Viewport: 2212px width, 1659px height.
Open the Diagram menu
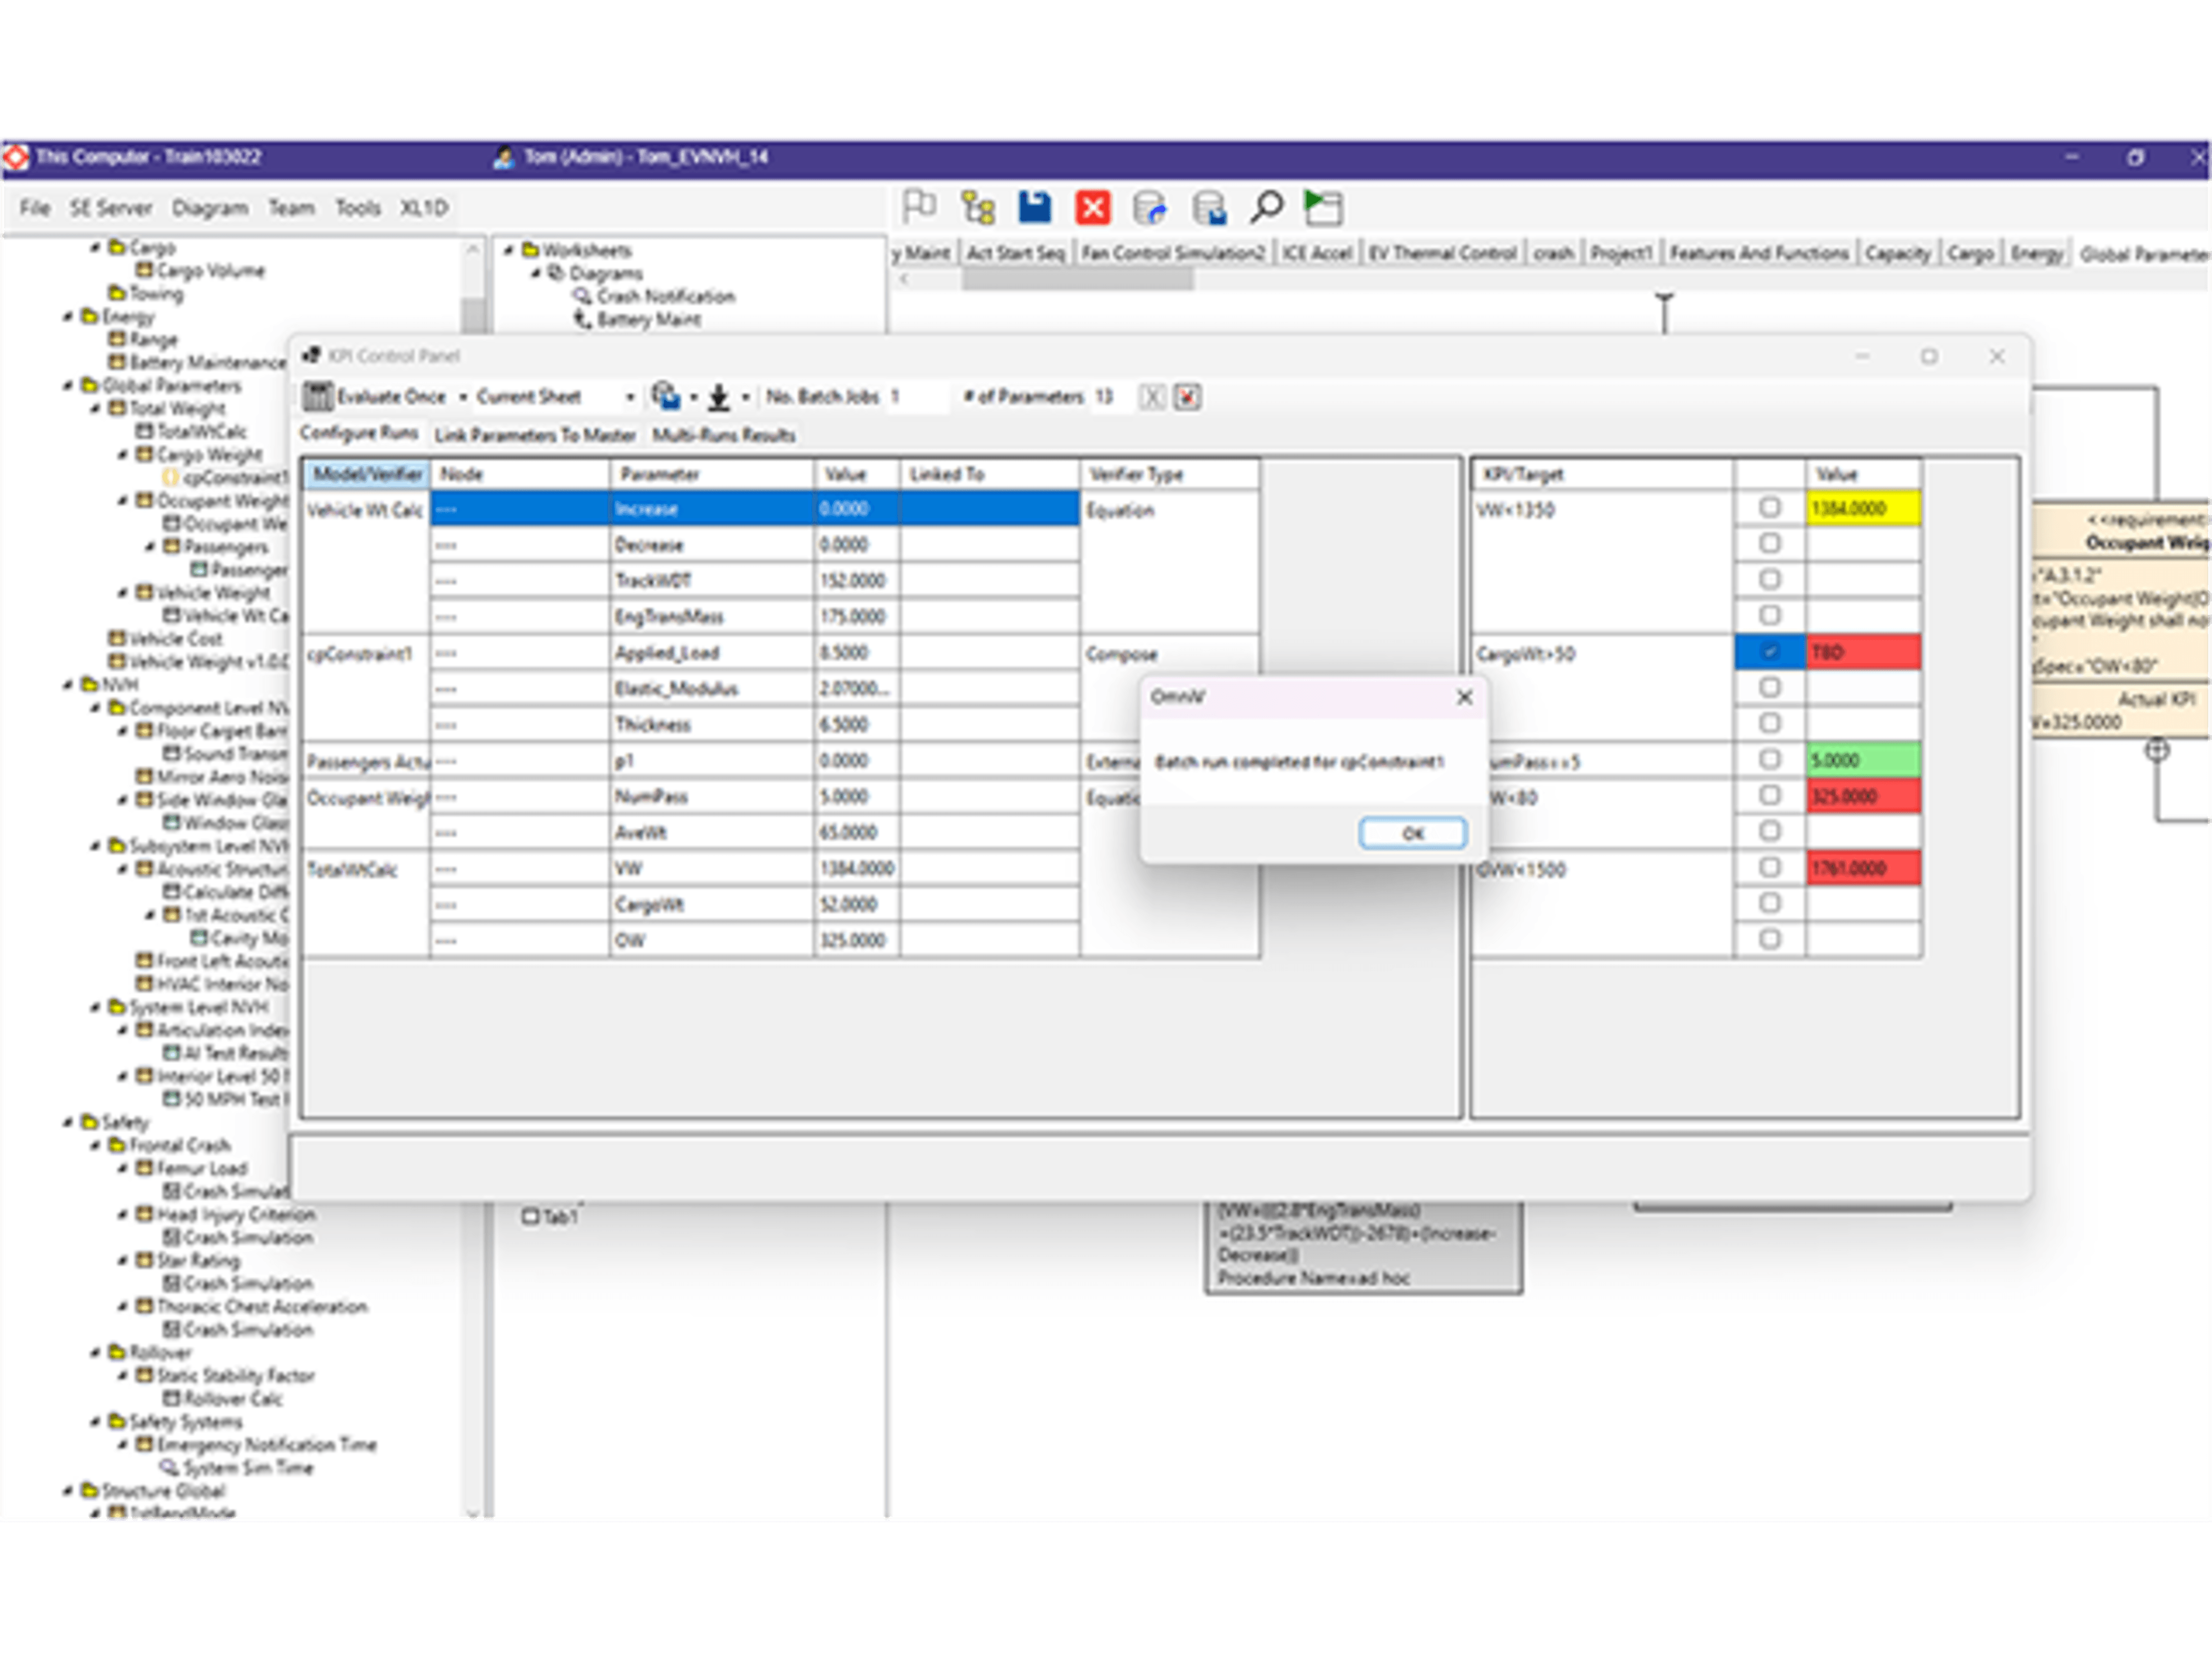[210, 208]
